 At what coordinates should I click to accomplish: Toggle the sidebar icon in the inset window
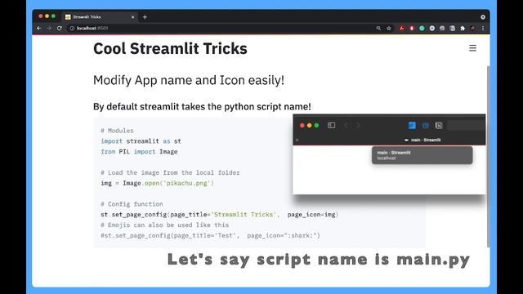tap(331, 125)
